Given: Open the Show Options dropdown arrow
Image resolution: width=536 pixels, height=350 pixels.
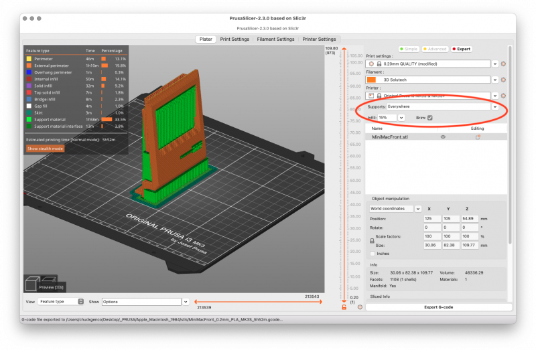Looking at the screenshot, I should tap(186, 302).
